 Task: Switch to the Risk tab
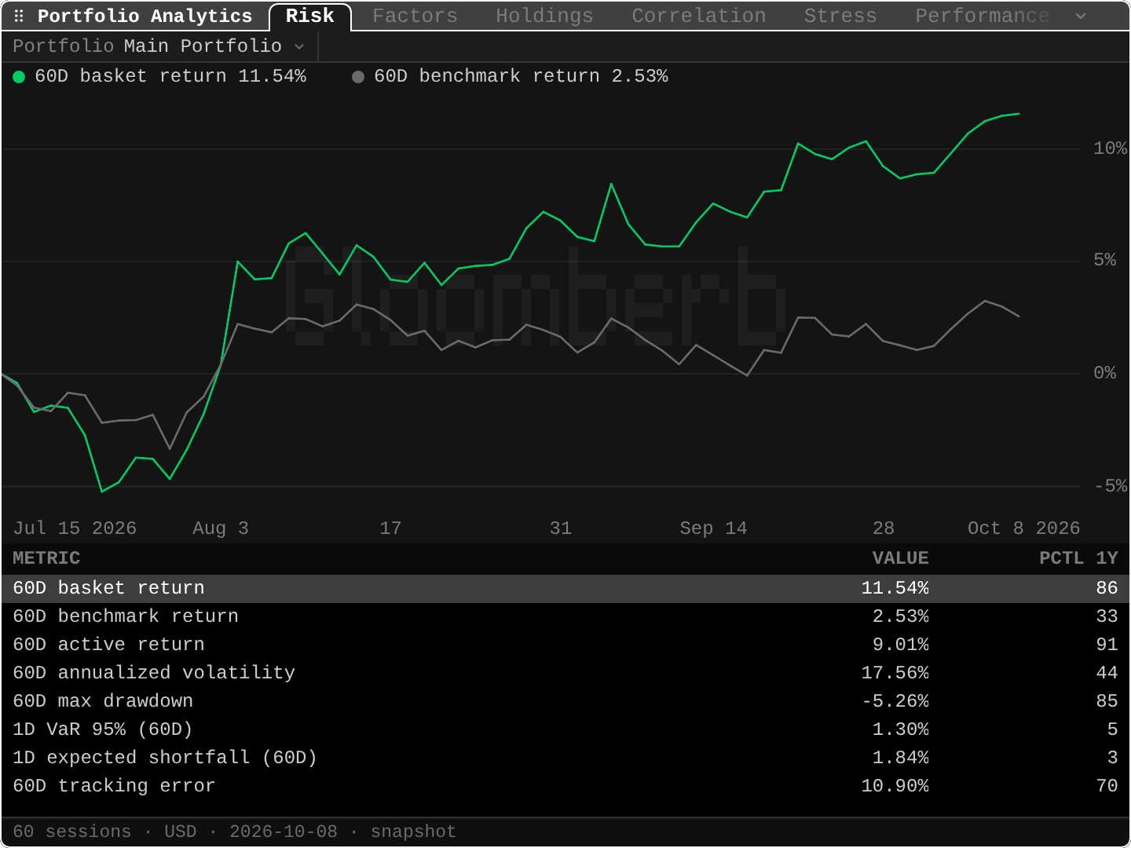309,16
